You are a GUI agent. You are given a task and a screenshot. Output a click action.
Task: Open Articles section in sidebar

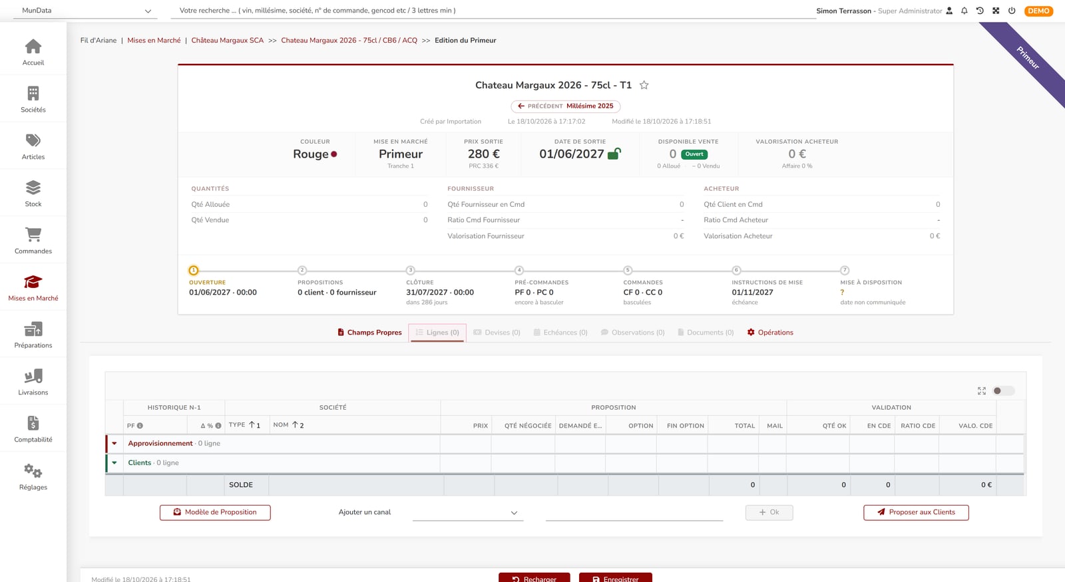33,146
